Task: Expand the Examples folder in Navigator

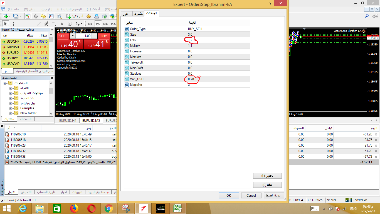Action: 11,108
